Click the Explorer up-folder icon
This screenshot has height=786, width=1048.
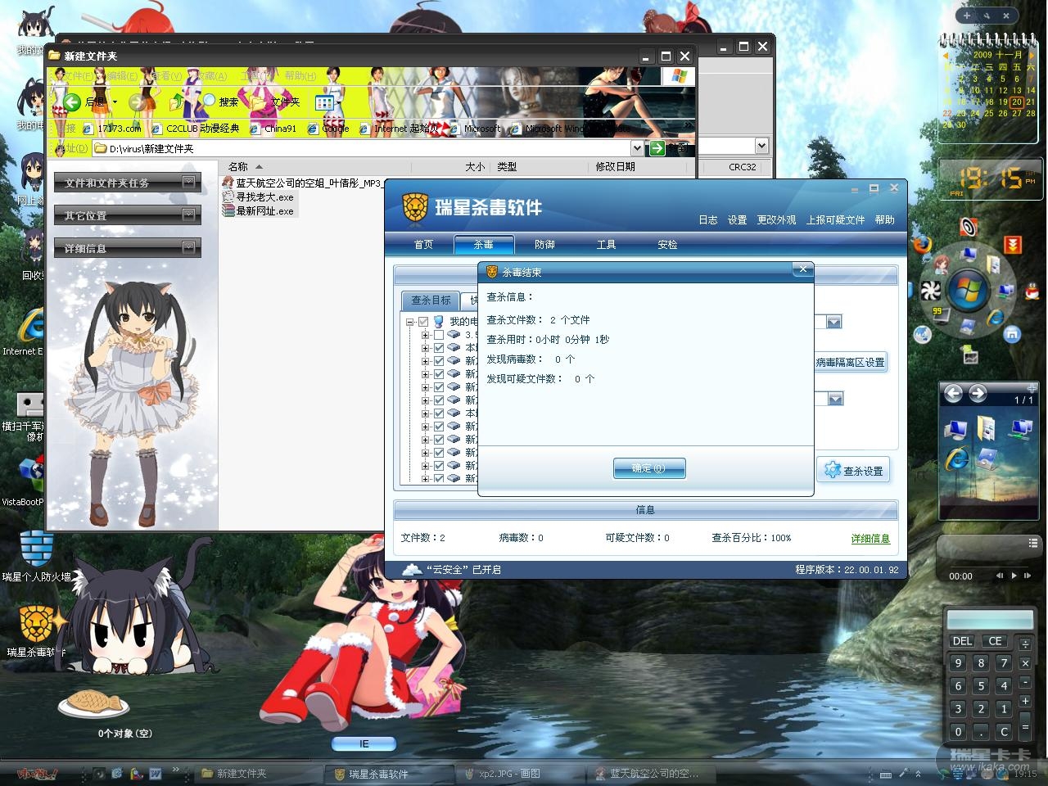pos(177,102)
